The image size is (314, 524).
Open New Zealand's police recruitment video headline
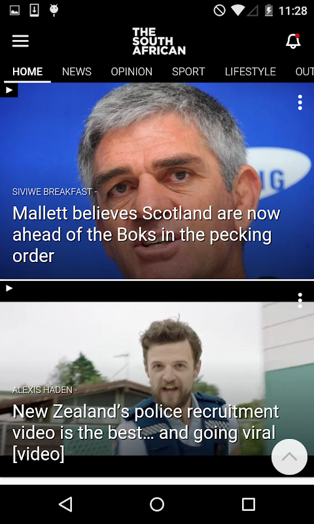coord(145,432)
